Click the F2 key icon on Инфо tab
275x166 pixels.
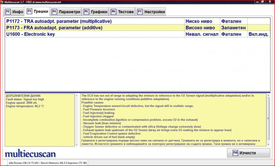[x=8, y=12]
